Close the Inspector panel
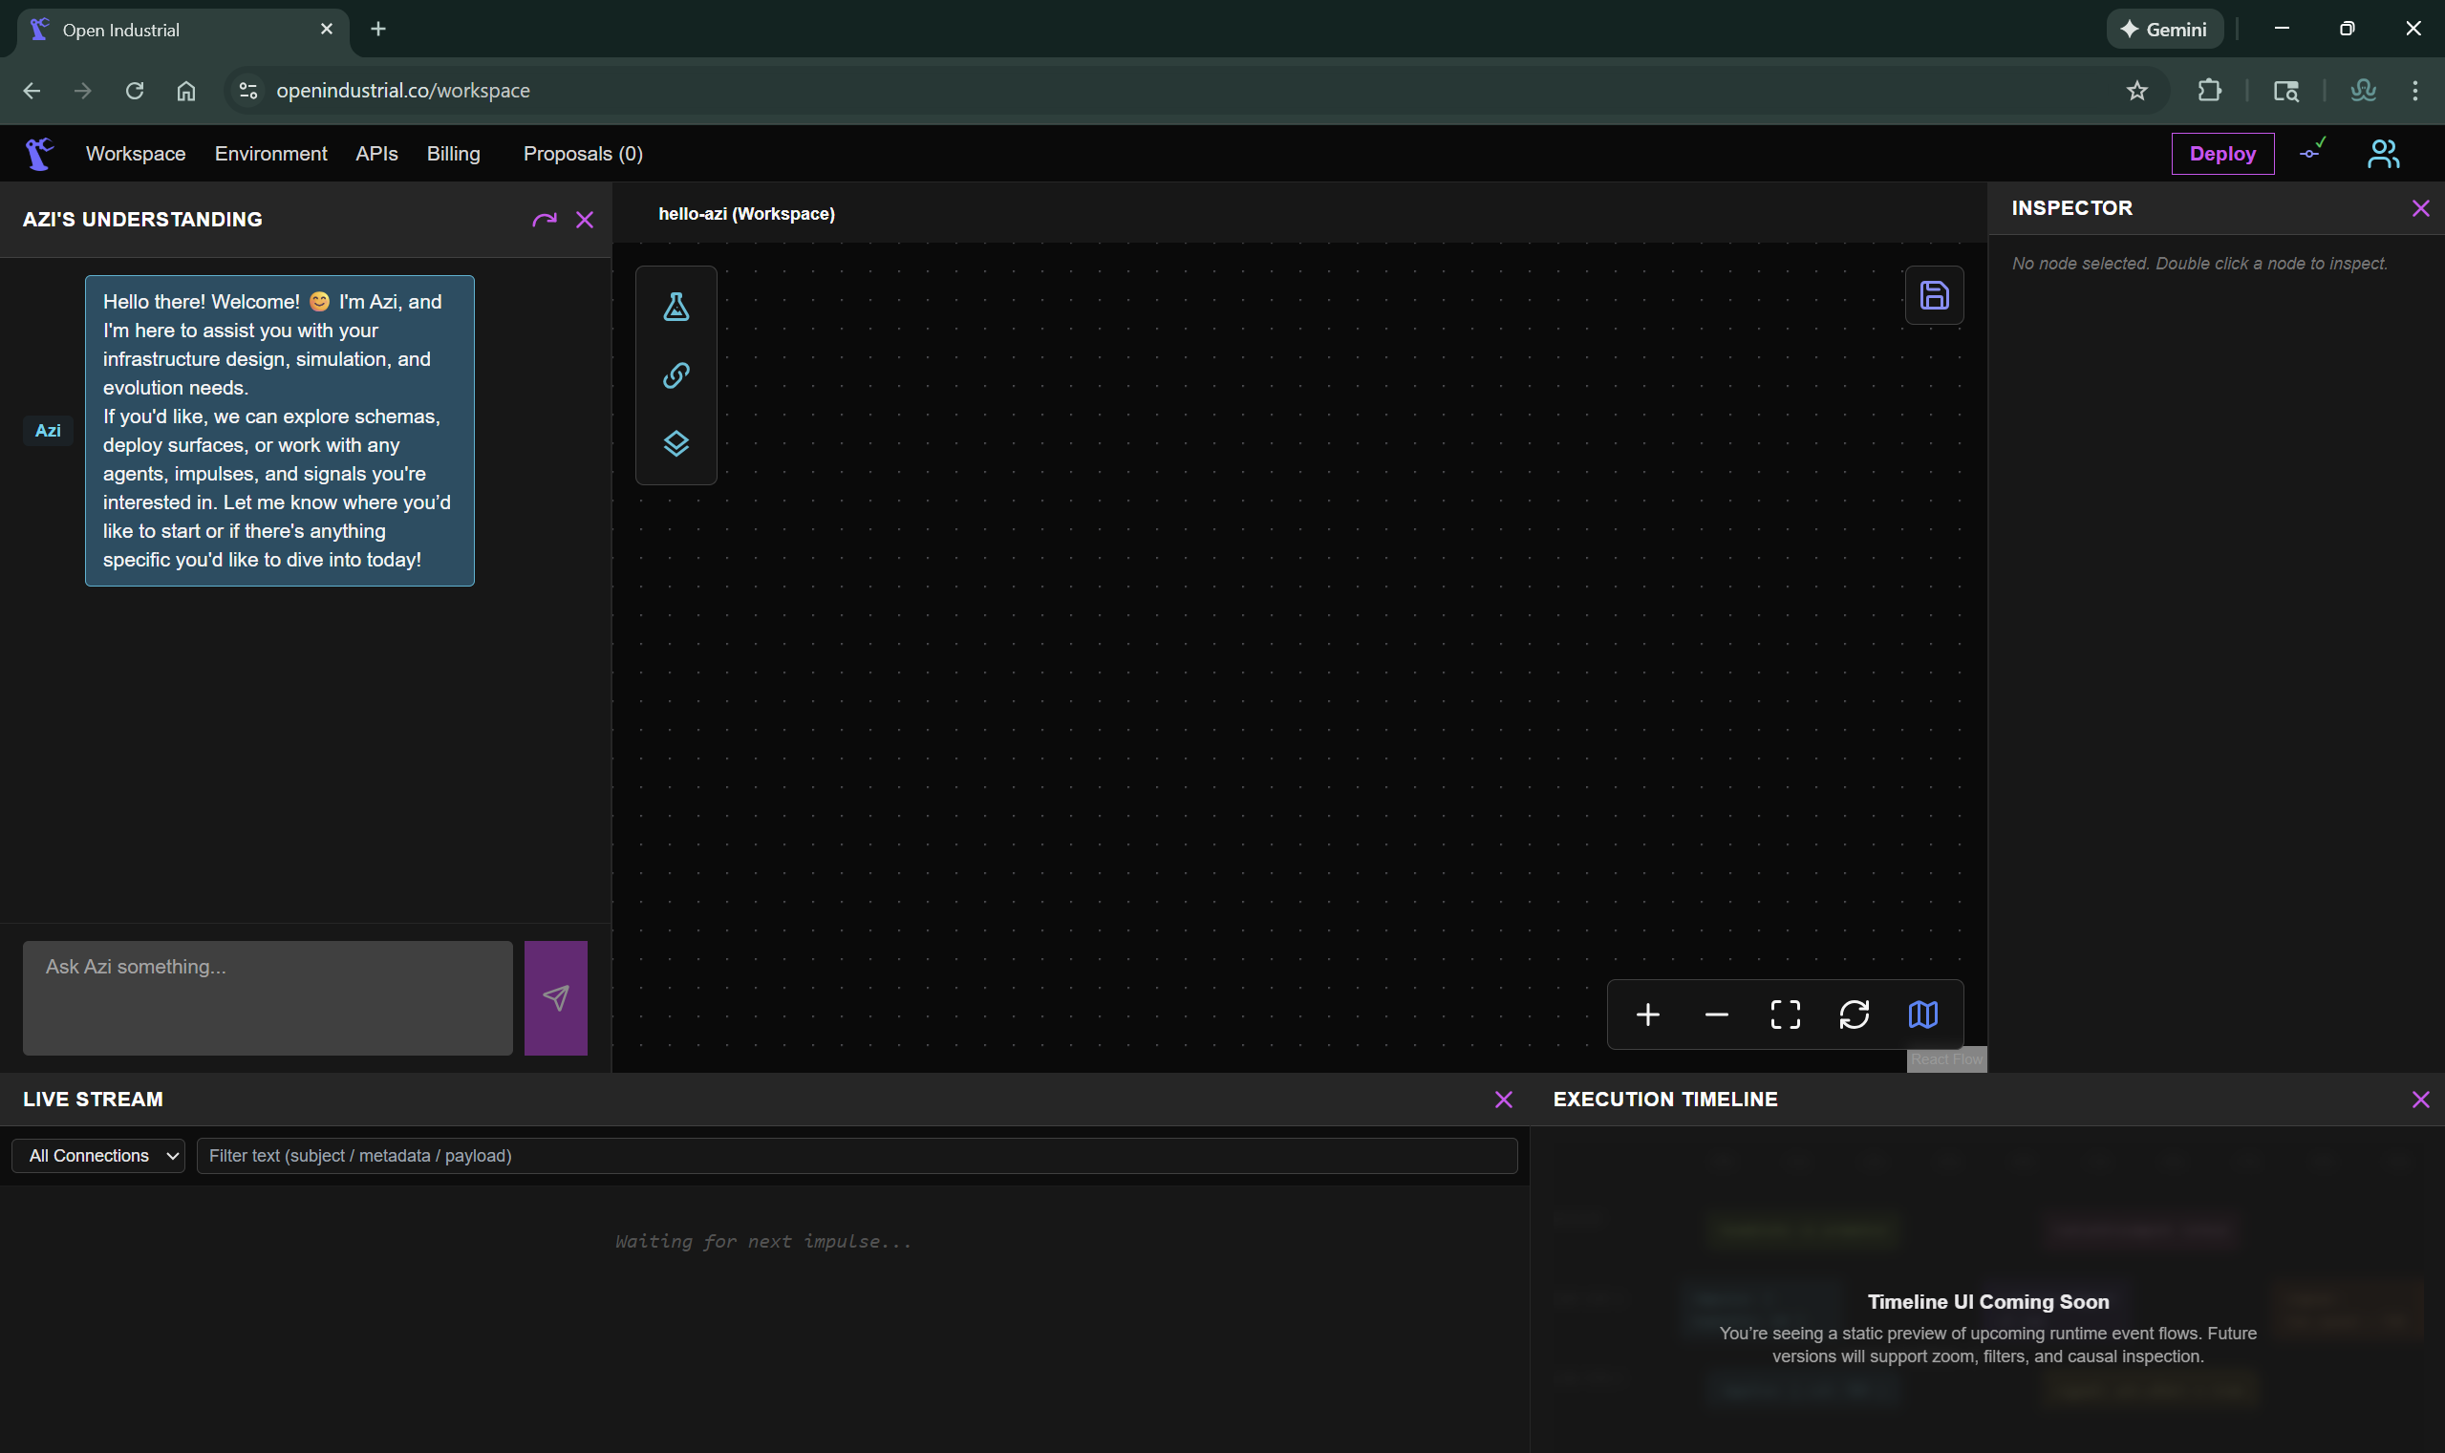This screenshot has width=2445, height=1453. pos(2420,208)
